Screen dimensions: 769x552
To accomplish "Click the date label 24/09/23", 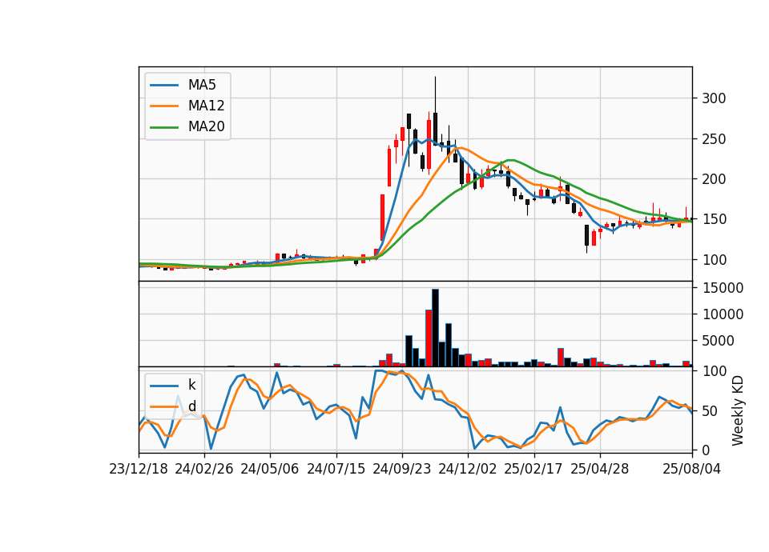I will tap(401, 469).
